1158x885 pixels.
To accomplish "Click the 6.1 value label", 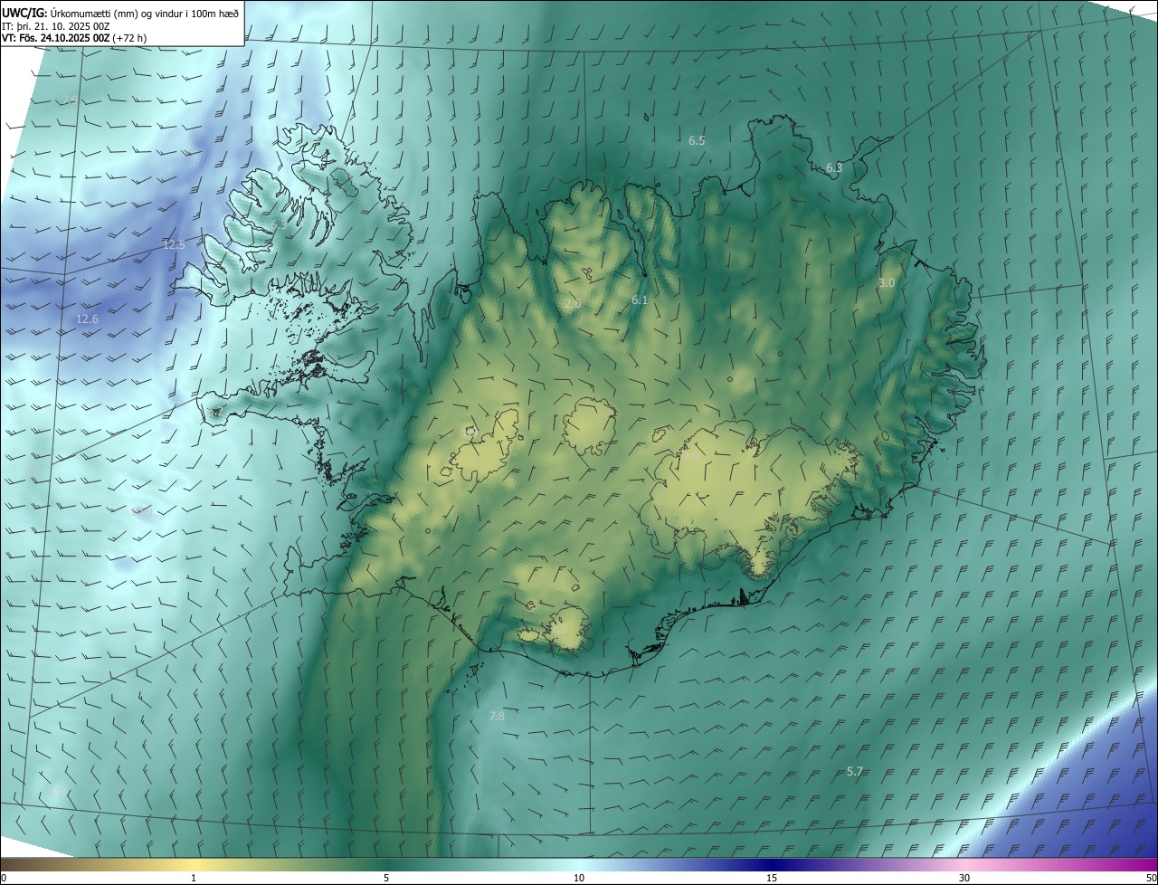I will 640,300.
